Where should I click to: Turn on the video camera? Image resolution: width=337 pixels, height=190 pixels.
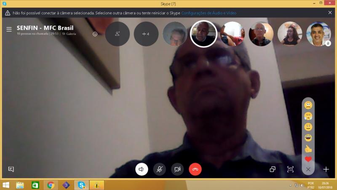click(177, 169)
